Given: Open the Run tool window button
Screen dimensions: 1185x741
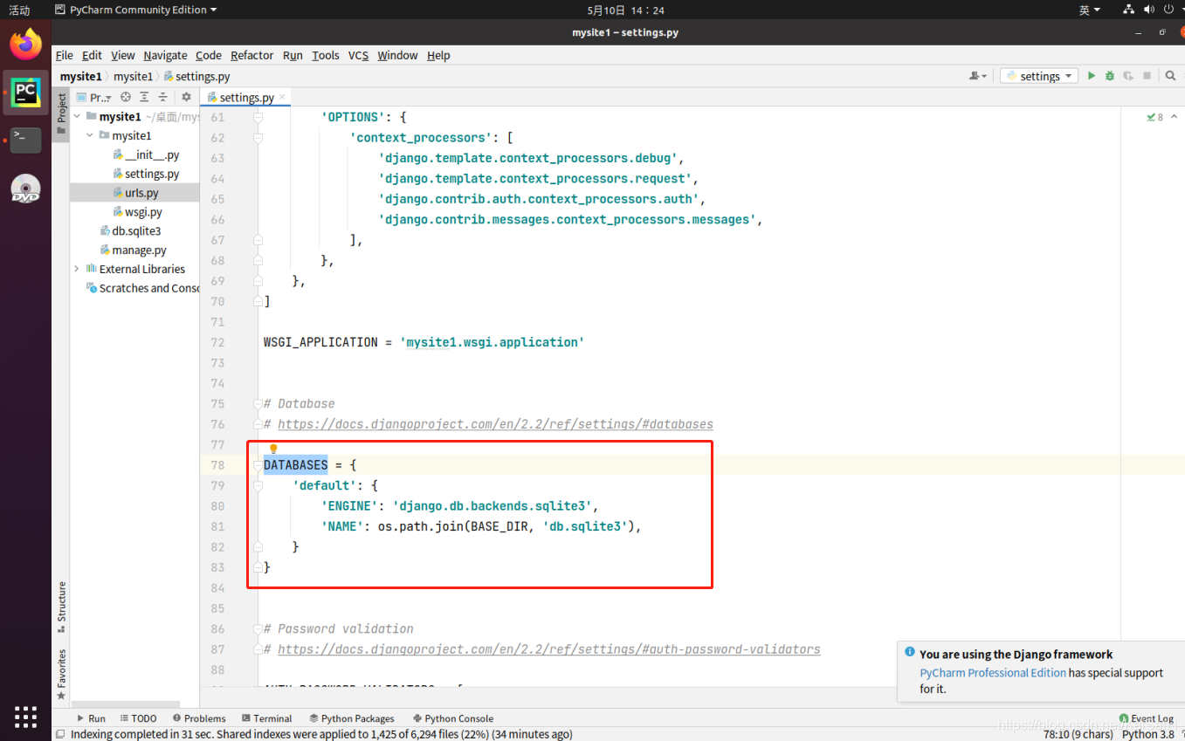Looking at the screenshot, I should (92, 718).
